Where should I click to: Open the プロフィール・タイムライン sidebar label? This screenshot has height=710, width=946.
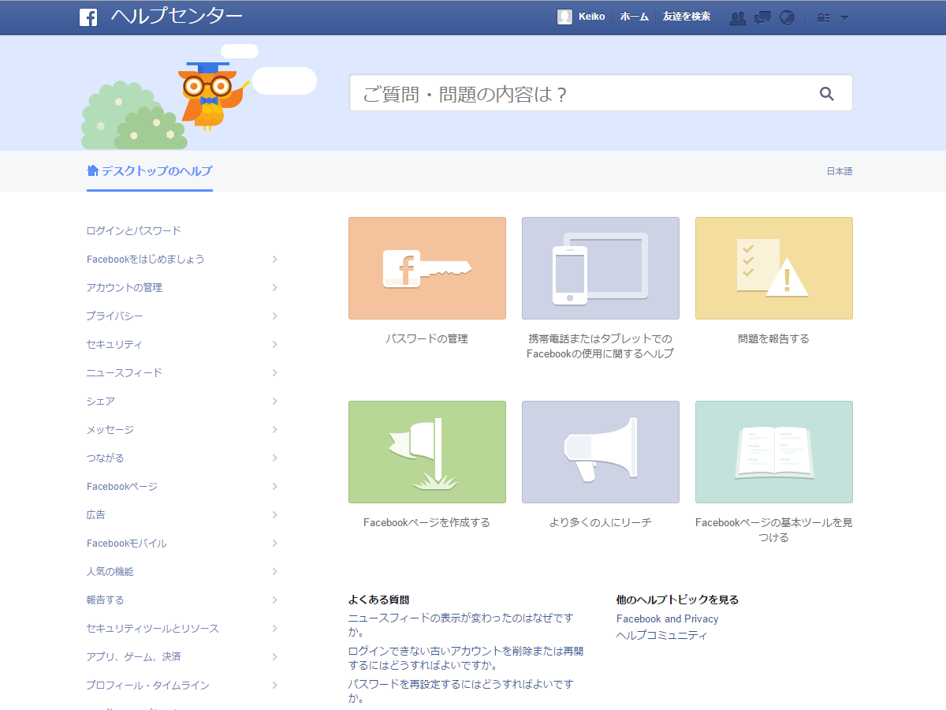click(148, 685)
